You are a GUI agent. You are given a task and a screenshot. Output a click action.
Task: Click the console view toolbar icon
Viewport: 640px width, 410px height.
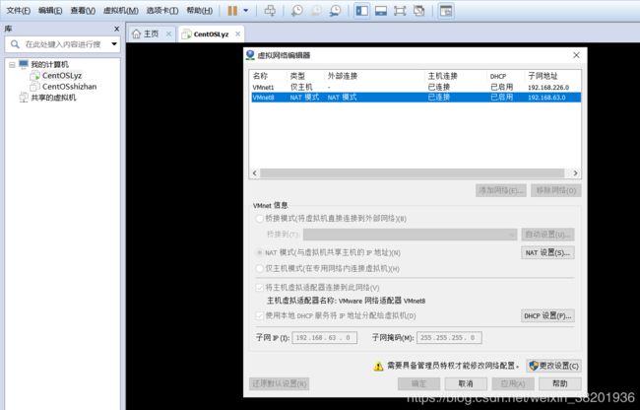click(446, 11)
